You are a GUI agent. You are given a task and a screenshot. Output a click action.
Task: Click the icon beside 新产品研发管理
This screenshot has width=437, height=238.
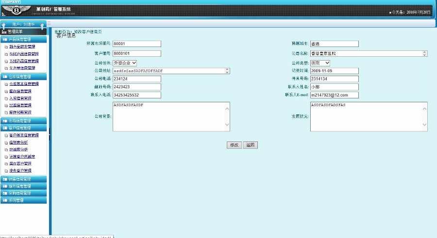click(x=6, y=47)
